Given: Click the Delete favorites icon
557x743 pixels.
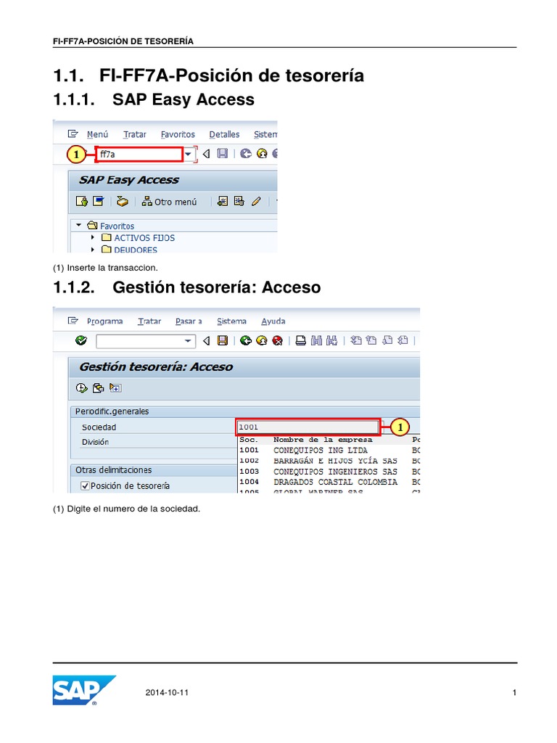Looking at the screenshot, I should (239, 202).
